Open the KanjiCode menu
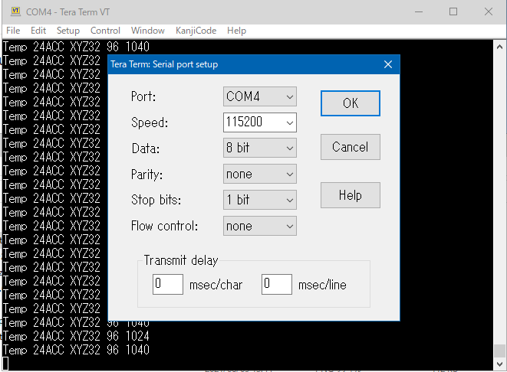Screen dimensions: 507x372 [196, 31]
